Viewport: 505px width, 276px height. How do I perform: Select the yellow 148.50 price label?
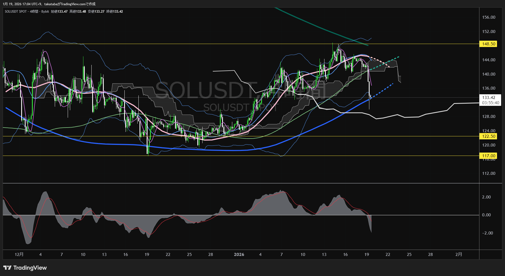(488, 44)
